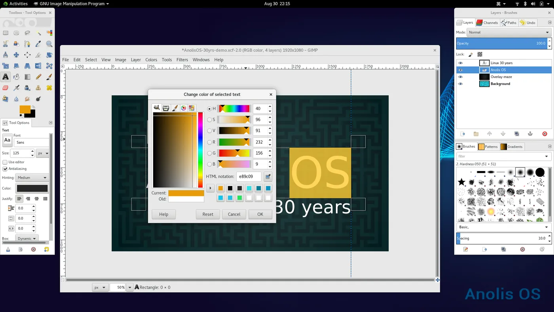This screenshot has height=312, width=554.
Task: Hide the Linux 30 years layer
Action: click(x=460, y=63)
